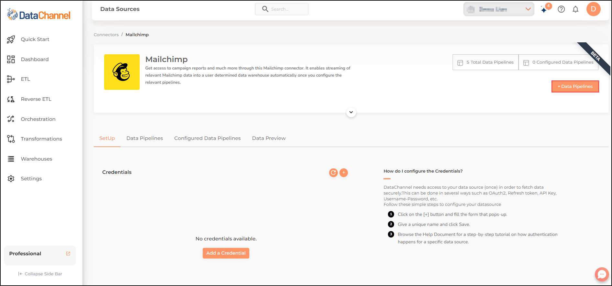Switch to the SetUp tab

[x=107, y=138]
